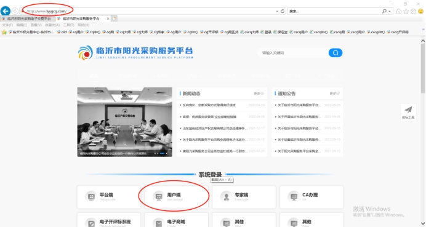Open browser settings gear icon
Image resolution: width=426 pixels, height=227 pixels.
413,11
